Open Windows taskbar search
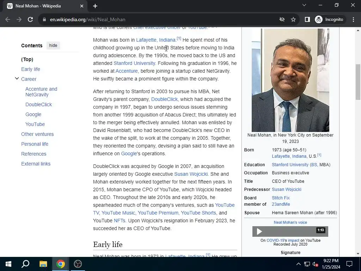The height and width of the screenshot is (271, 361). tap(25, 264)
